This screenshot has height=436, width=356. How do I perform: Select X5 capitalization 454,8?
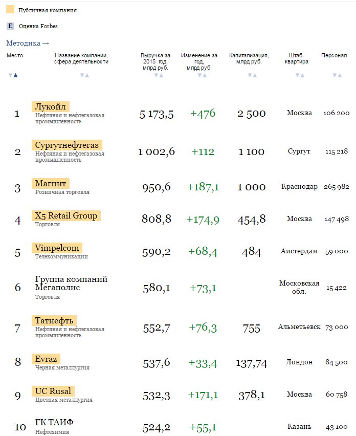pos(252,220)
